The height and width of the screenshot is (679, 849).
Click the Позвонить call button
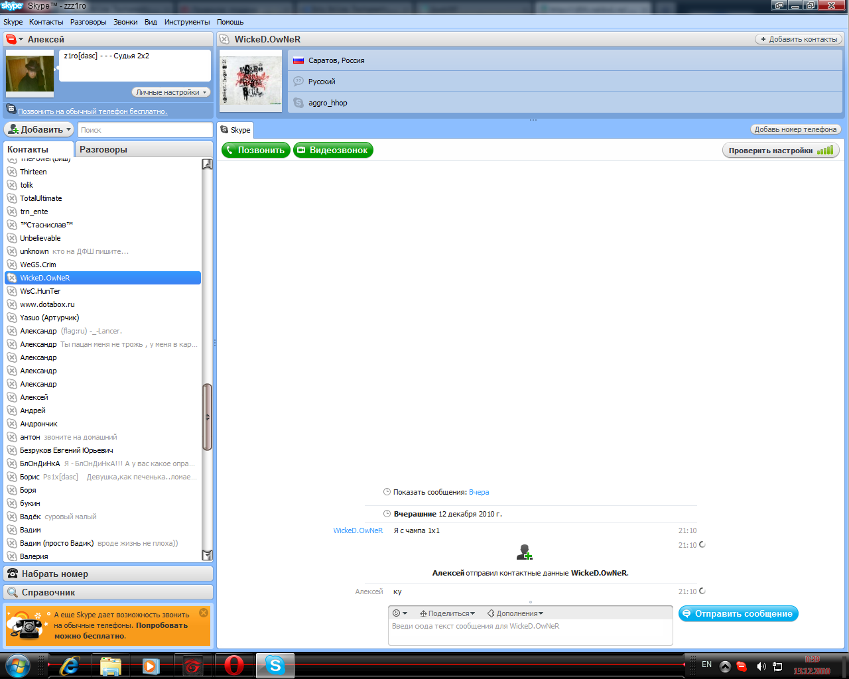(256, 150)
